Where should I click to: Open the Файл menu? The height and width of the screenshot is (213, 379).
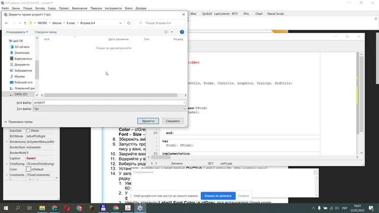(5, 8)
